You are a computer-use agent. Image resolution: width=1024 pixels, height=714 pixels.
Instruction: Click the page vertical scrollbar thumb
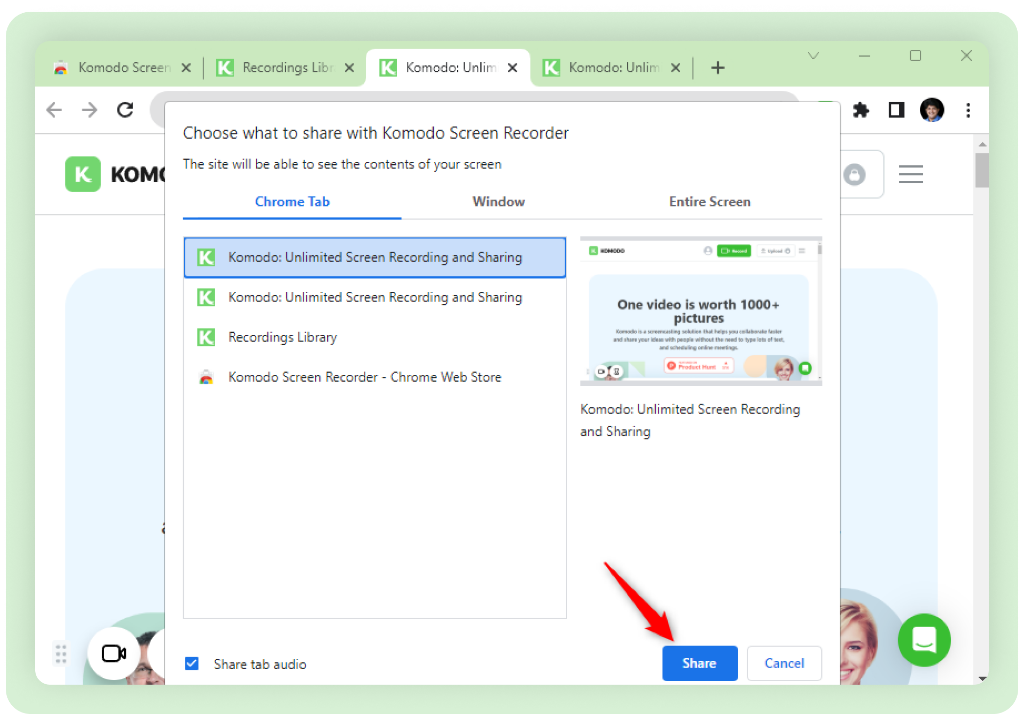point(981,170)
